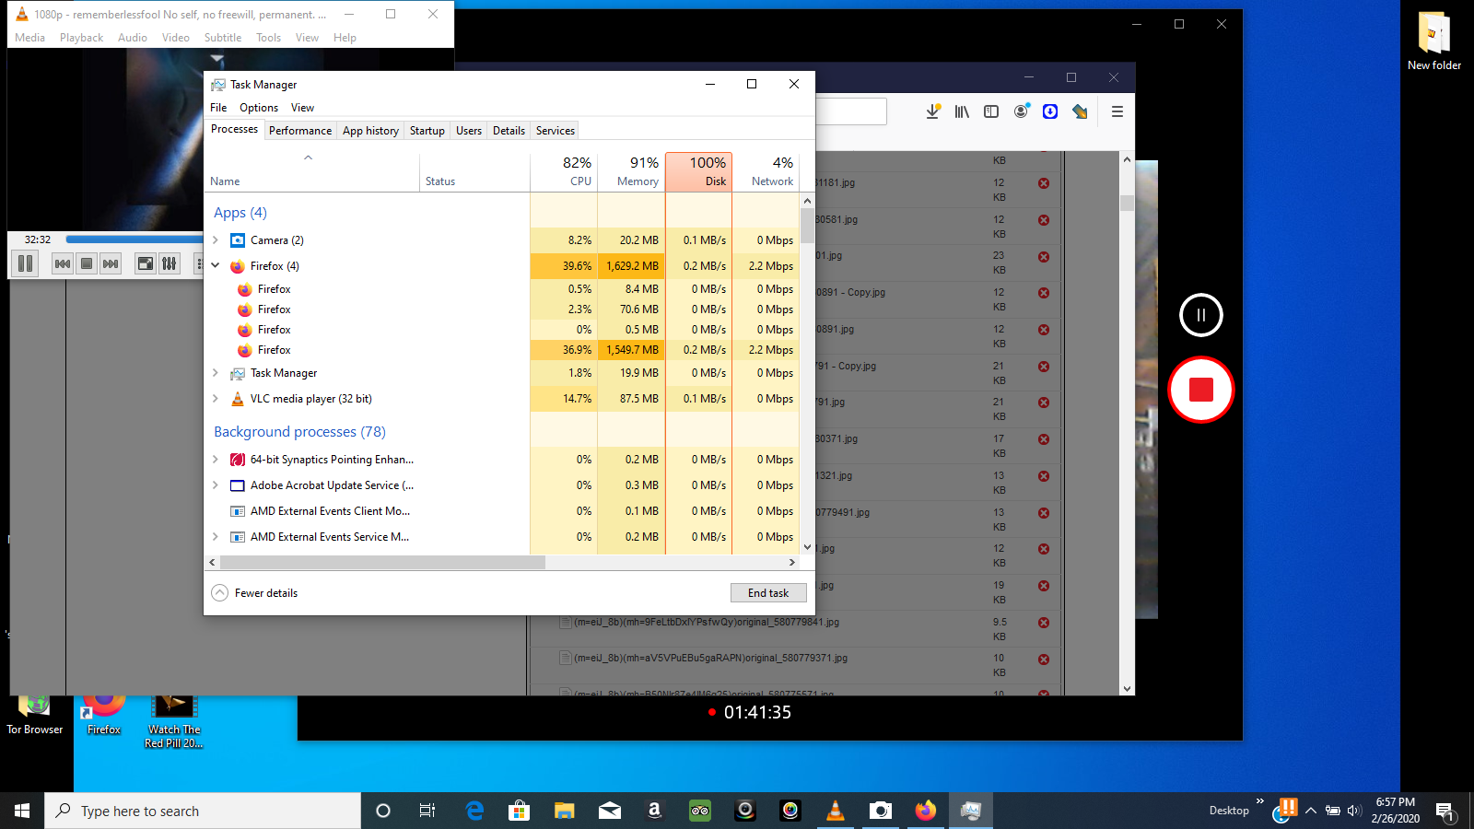This screenshot has height=829, width=1474.
Task: Expand Adobe Acrobat Update Service row
Action: (216, 485)
